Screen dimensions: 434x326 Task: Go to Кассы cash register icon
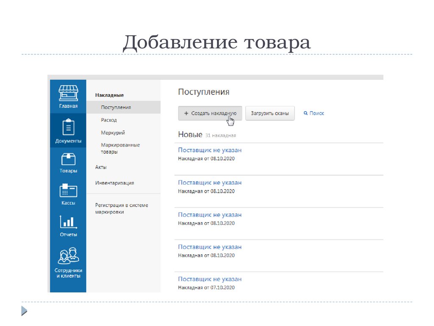[x=68, y=191]
